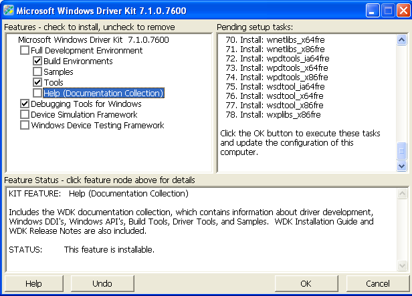The width and height of the screenshot is (412, 296).
Task: Click the Driver Kit title bar icon
Action: pos(9,11)
